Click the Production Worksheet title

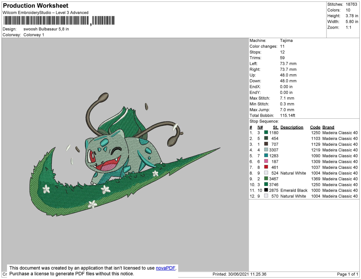(x=36, y=6)
